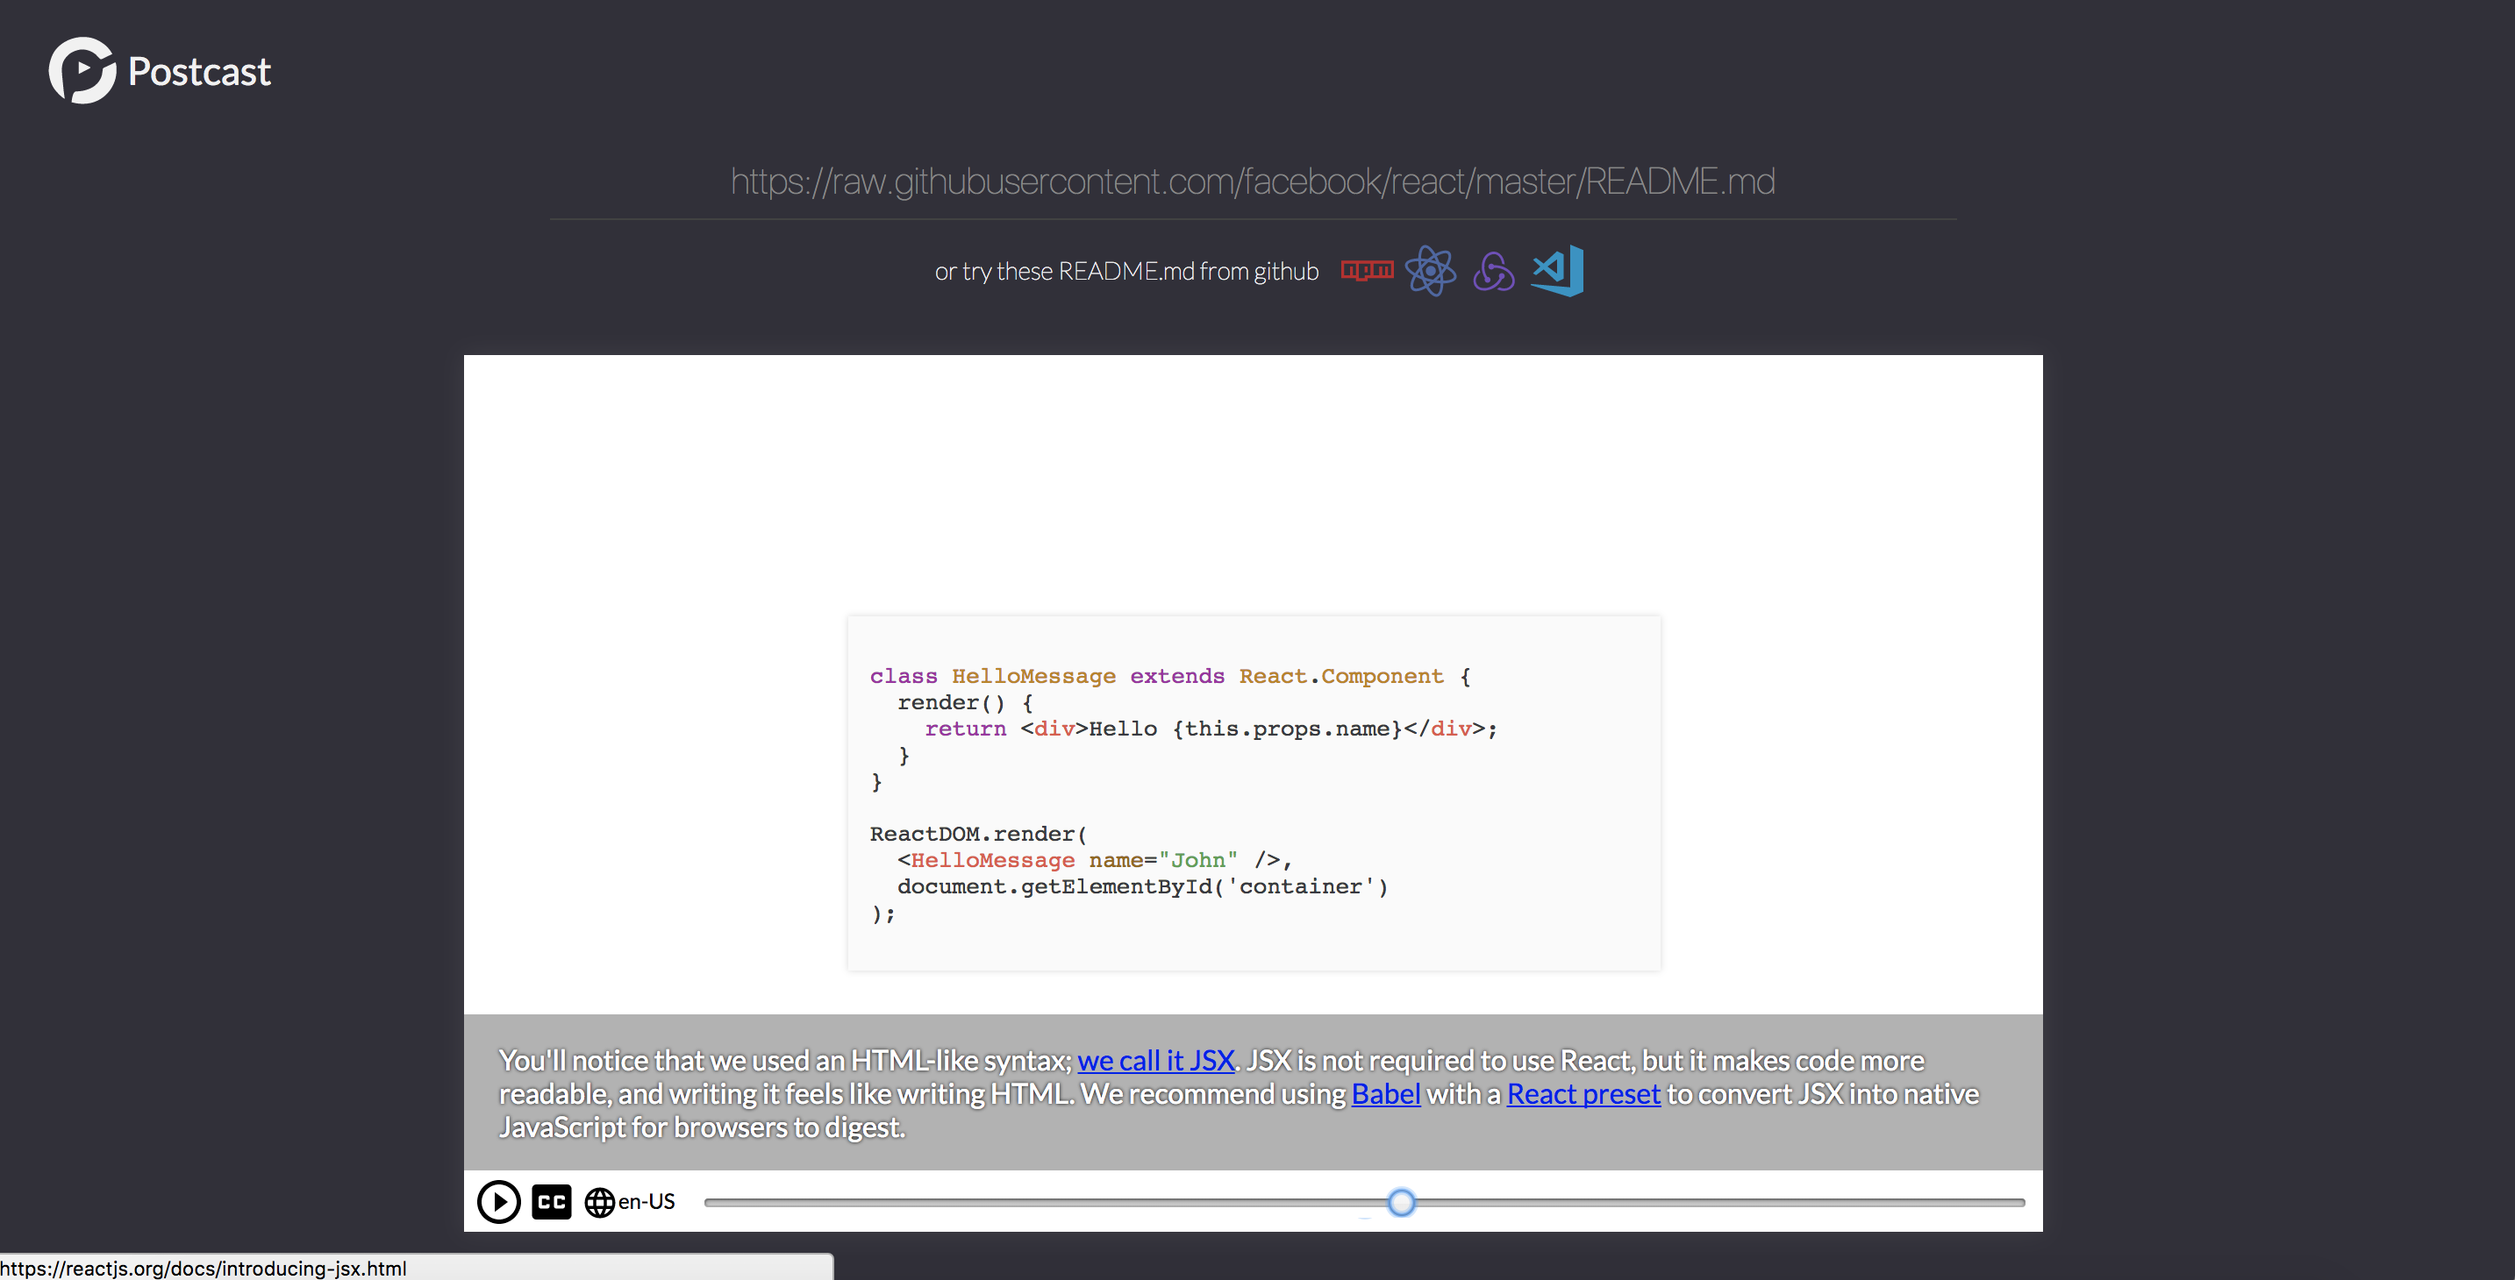Open the en-US language selector

[647, 1201]
